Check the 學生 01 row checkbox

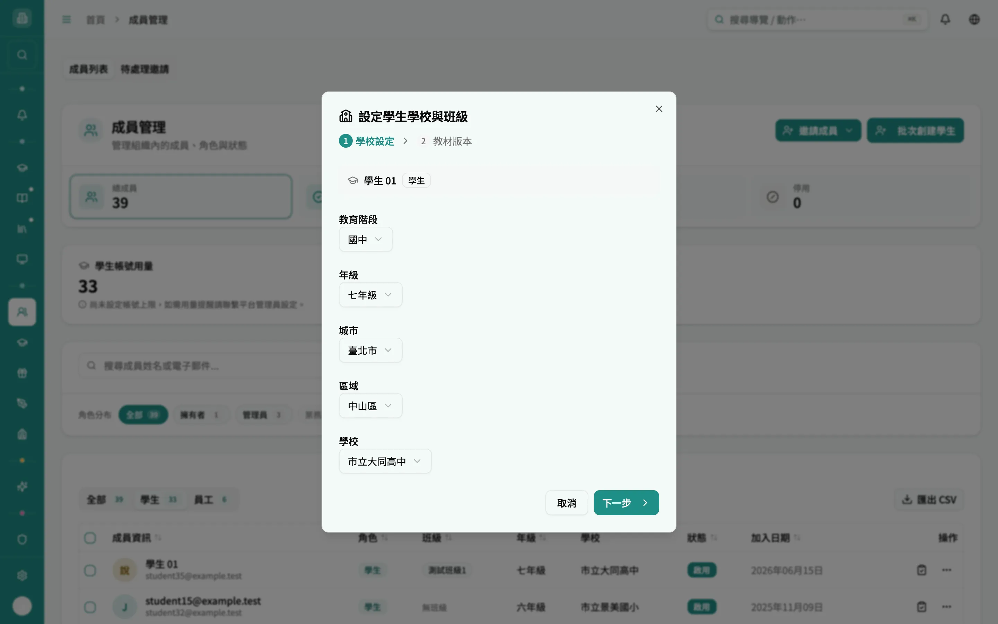pyautogui.click(x=90, y=570)
